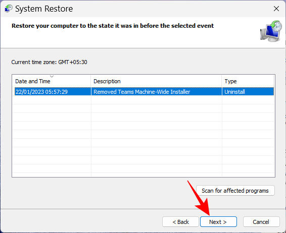This screenshot has width=286, height=233.
Task: Click the computer with clock restore graphic
Action: coord(271,31)
